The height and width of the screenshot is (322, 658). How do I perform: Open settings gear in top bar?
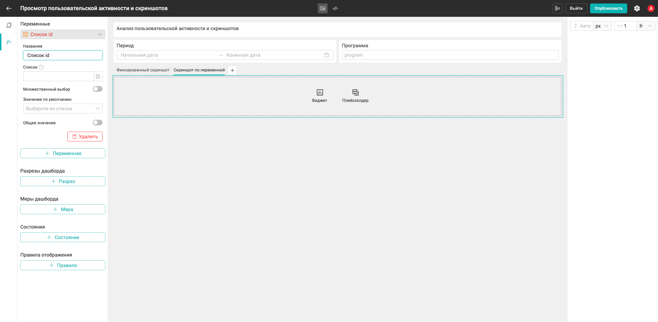637,8
